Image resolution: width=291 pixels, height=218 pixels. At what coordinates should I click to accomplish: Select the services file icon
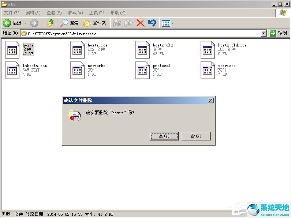(208, 70)
